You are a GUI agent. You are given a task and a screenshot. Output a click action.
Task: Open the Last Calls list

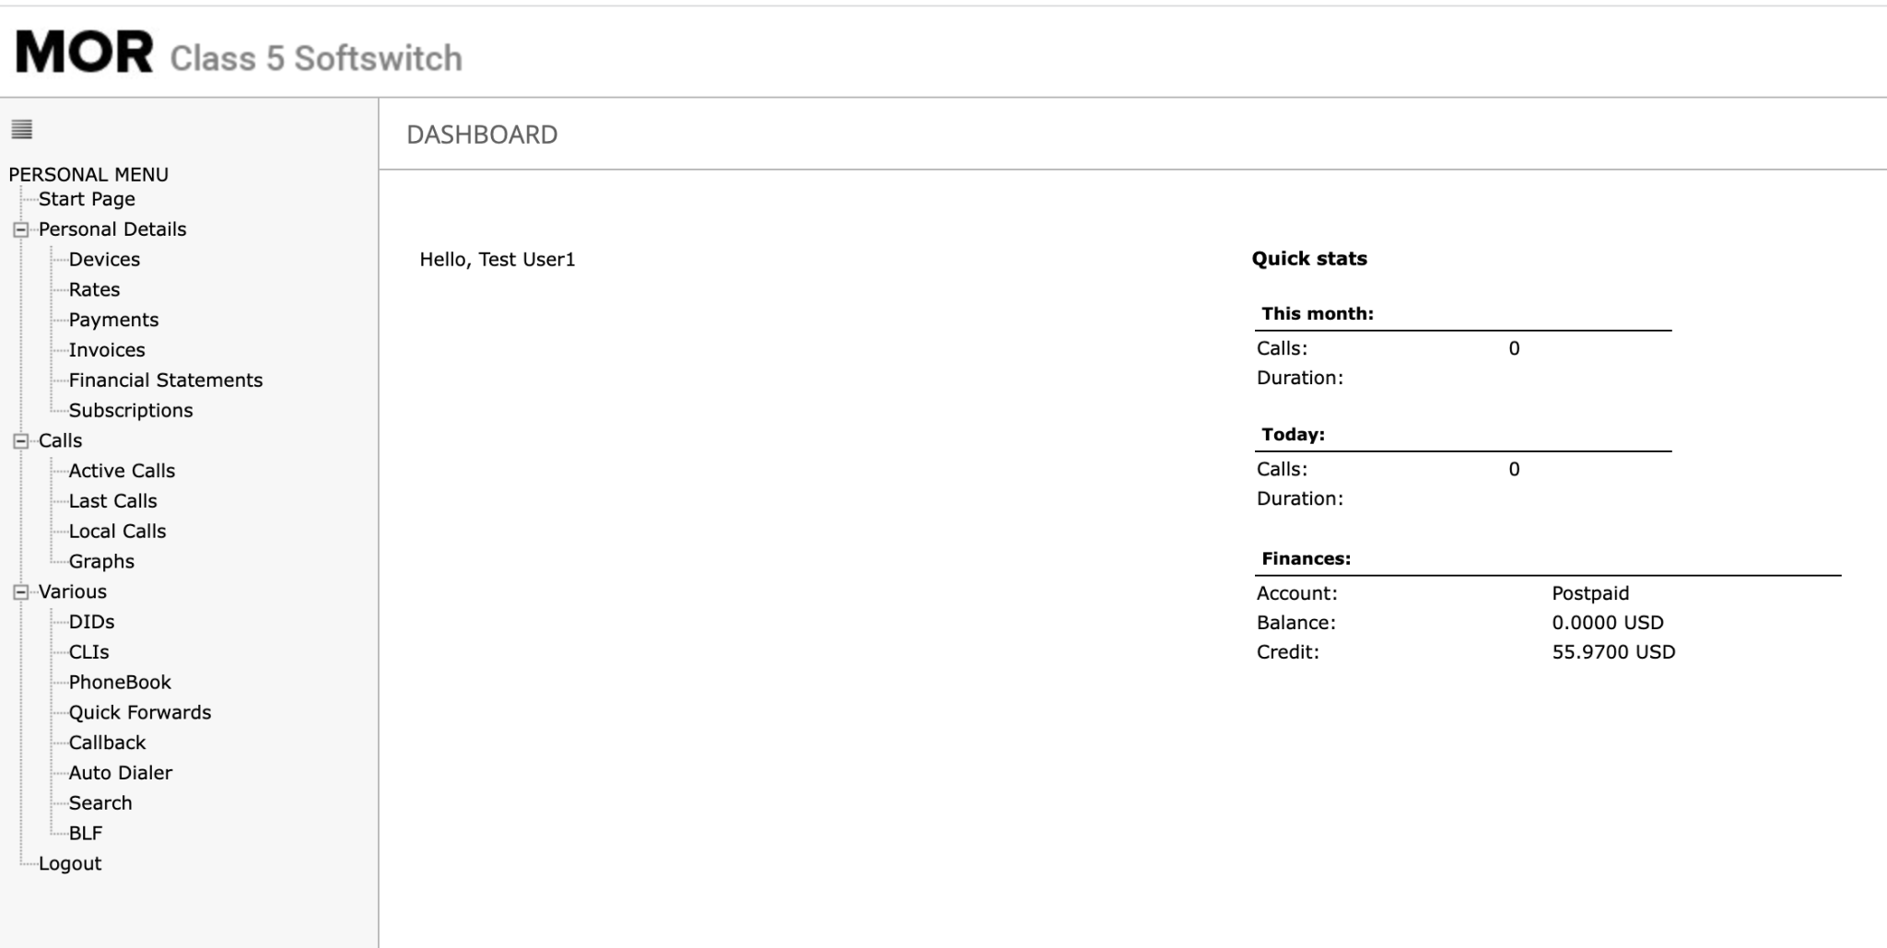click(x=112, y=500)
